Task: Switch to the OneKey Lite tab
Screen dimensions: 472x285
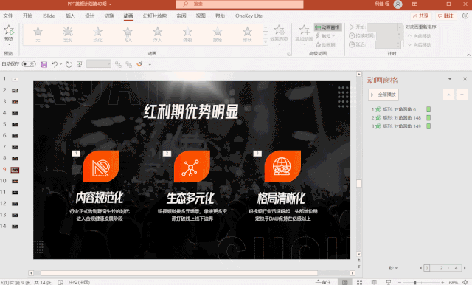Action: point(249,16)
